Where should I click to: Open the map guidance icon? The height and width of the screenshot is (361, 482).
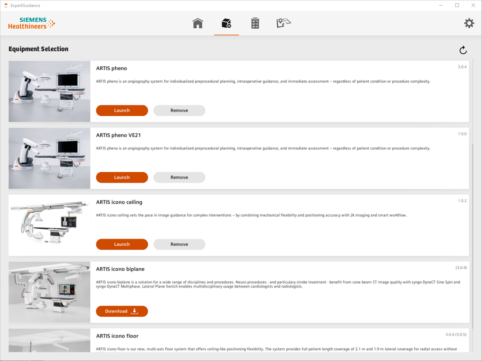click(283, 23)
